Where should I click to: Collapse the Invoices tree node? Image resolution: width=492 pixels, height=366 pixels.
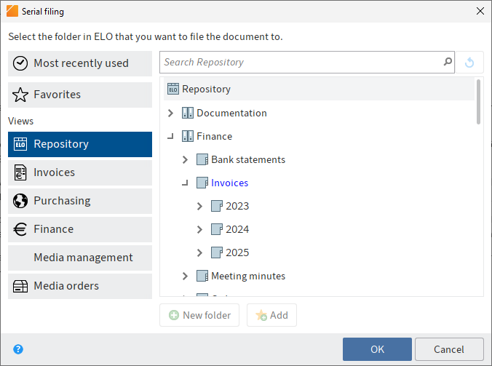pyautogui.click(x=185, y=183)
